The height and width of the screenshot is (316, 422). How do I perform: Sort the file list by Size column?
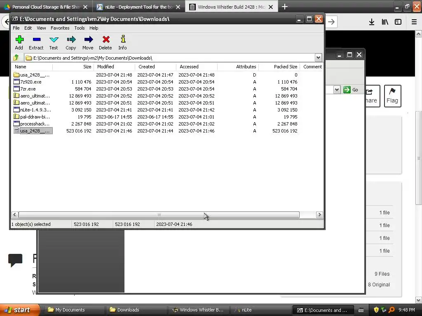pyautogui.click(x=73, y=67)
